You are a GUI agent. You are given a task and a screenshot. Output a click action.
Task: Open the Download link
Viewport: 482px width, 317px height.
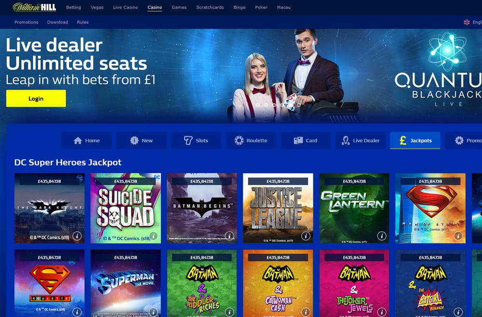coord(57,22)
